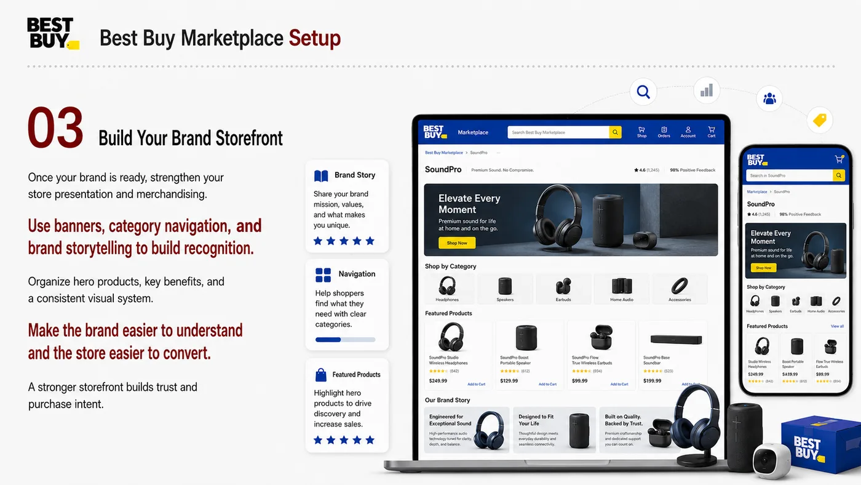Open the Home Audio category tile on laptop
861x485 pixels.
[622, 289]
